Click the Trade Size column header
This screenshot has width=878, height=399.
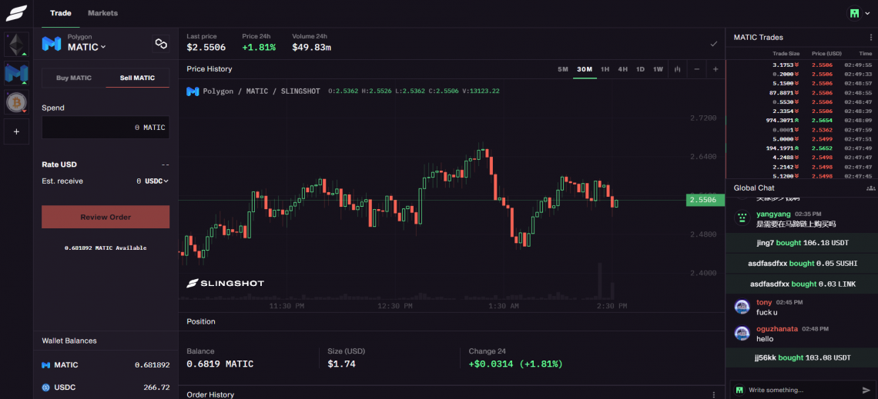(786, 54)
